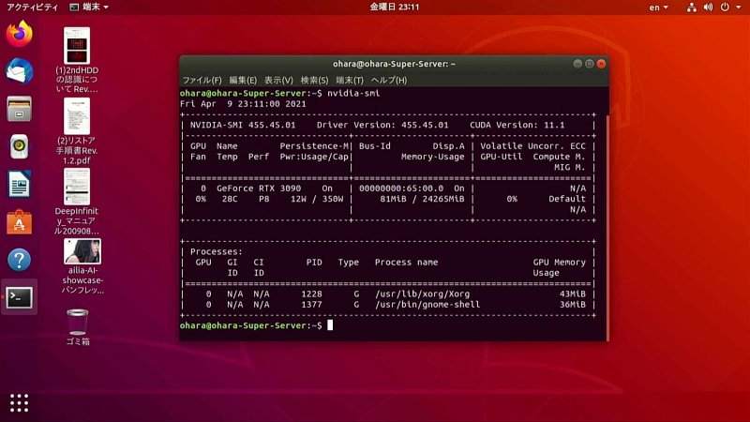Maximize the terminal window
The height and width of the screenshot is (422, 750).
pyautogui.click(x=590, y=64)
